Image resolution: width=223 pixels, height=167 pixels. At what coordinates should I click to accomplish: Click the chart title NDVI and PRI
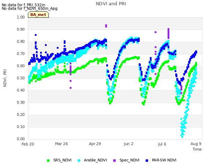(x=111, y=4)
